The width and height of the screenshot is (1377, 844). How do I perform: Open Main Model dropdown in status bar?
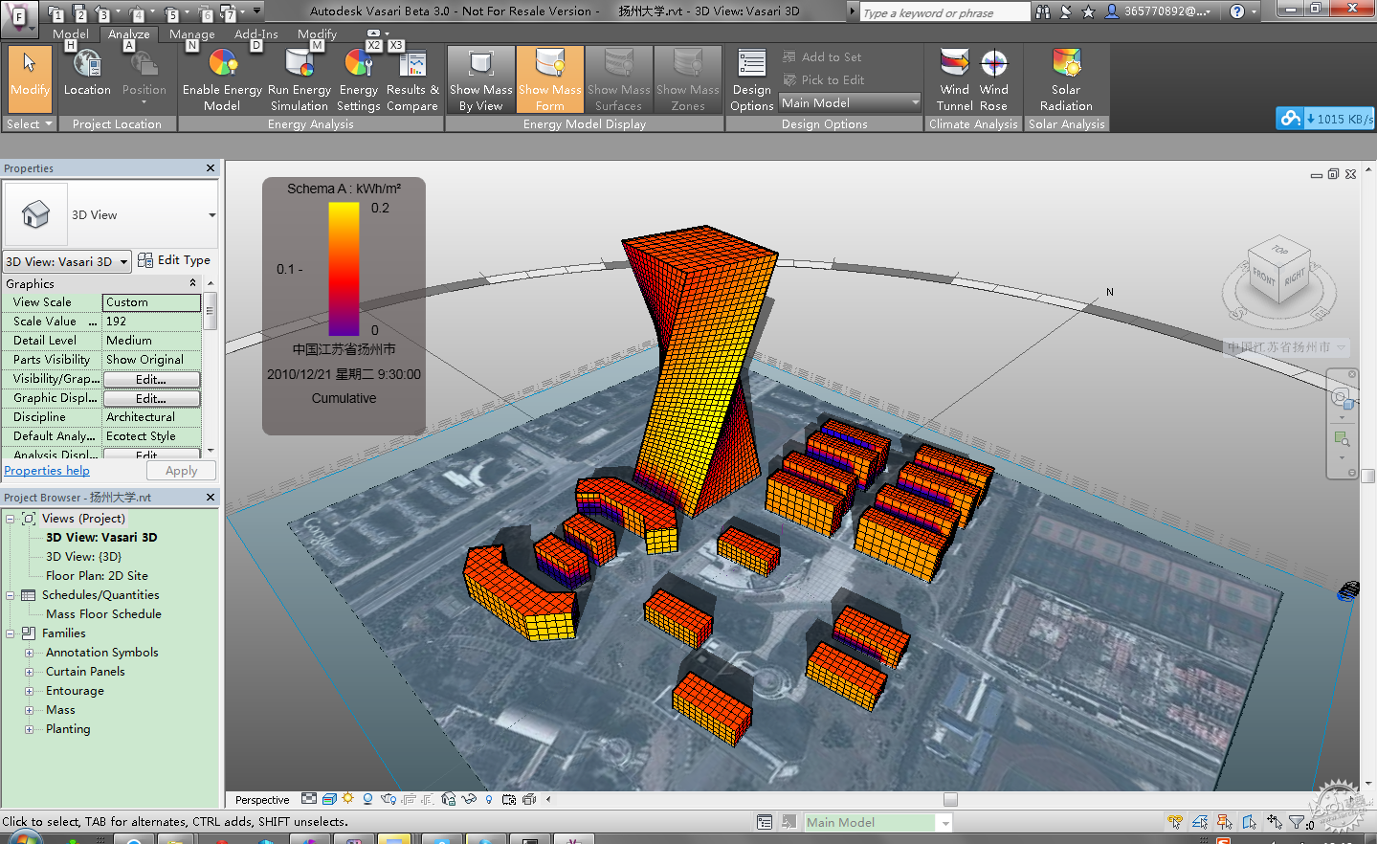click(x=877, y=822)
